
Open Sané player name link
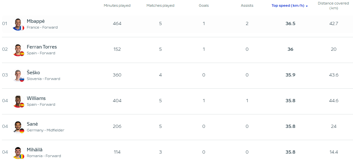pos(32,124)
